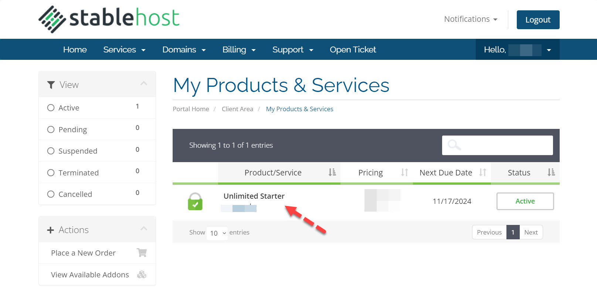Click the green padlock SSL icon
Viewport: 597px width, 301px height.
(195, 201)
